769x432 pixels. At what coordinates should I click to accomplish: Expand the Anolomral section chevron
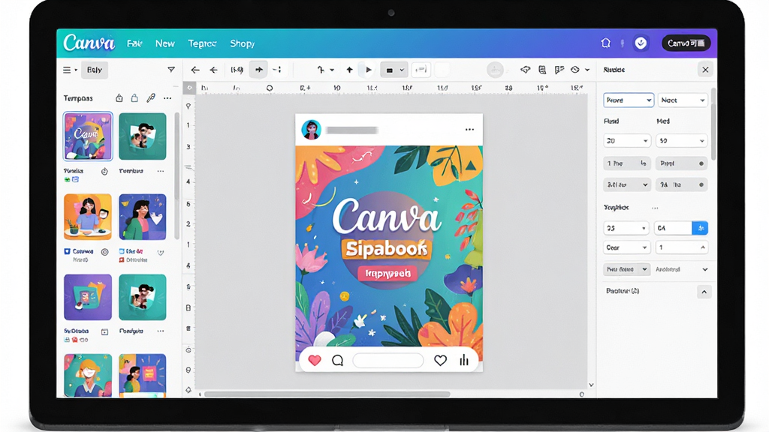(704, 269)
